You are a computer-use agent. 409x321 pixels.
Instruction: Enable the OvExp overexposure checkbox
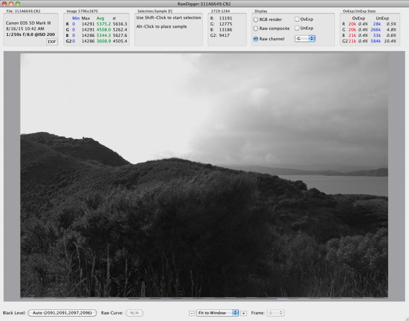[297, 20]
